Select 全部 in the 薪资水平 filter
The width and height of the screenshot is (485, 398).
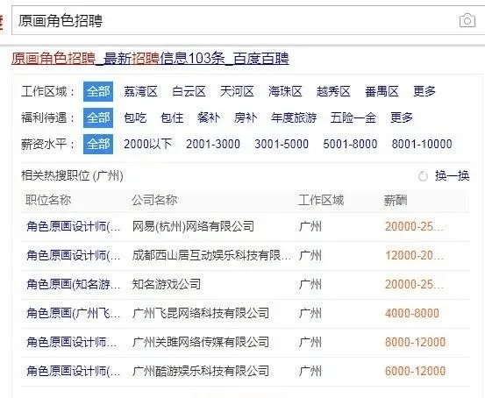[98, 144]
